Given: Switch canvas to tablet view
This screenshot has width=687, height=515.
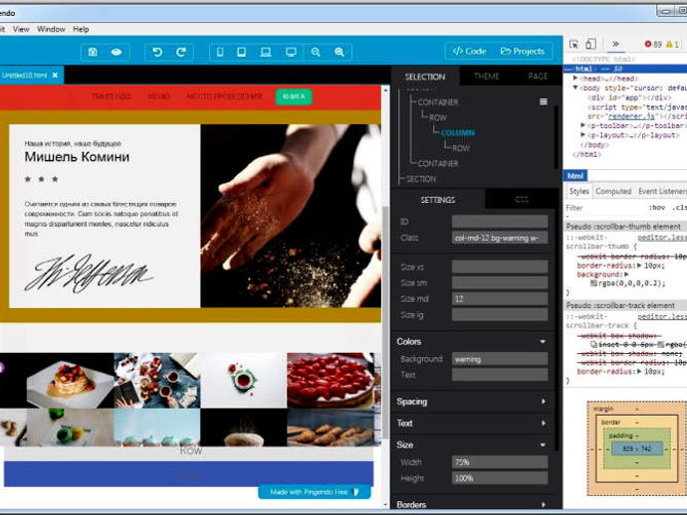Looking at the screenshot, I should pyautogui.click(x=241, y=52).
